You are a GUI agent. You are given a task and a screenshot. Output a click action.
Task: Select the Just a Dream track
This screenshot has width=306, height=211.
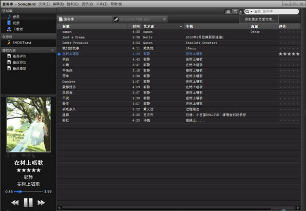tap(178, 37)
